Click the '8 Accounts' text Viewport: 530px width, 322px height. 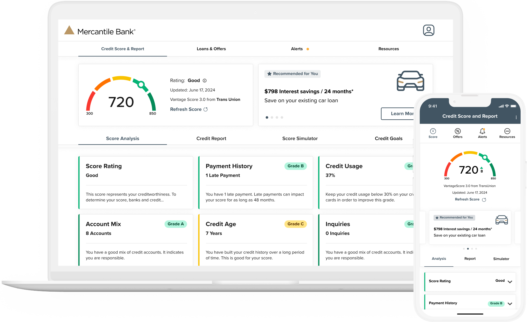point(99,233)
